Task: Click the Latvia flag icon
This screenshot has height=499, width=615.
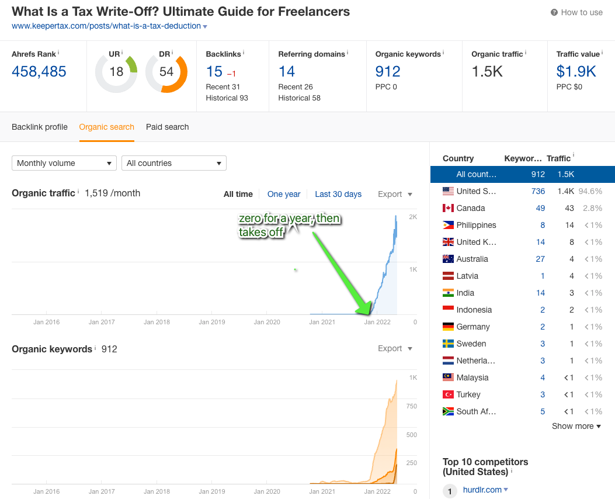Action: pos(448,276)
